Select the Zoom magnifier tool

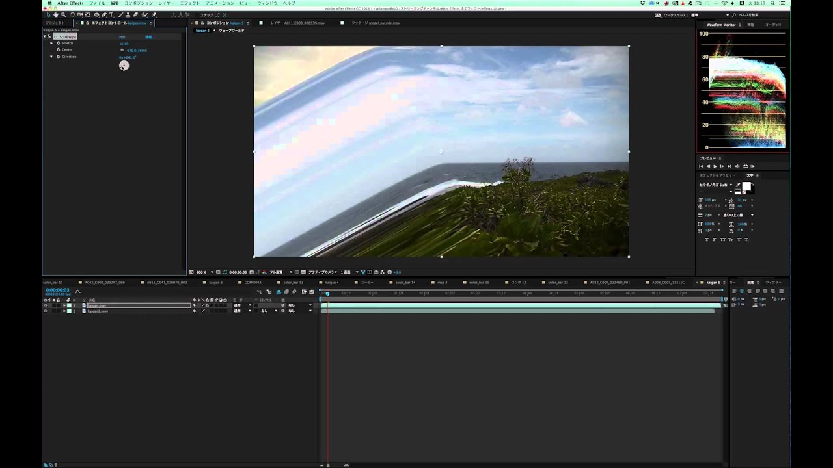[63, 14]
